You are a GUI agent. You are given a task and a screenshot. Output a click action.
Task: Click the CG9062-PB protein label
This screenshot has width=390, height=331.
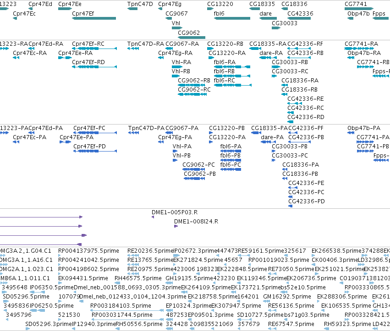[x=200, y=174]
